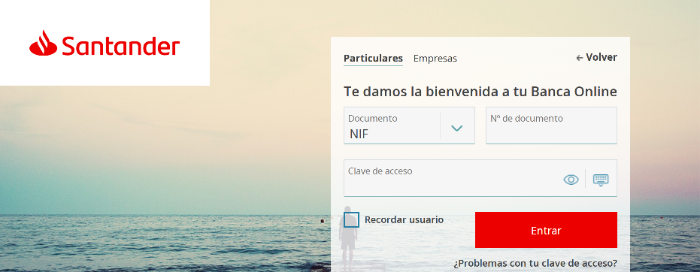The image size is (700, 272).
Task: Expand the Documento NIF dropdown
Action: 409,125
